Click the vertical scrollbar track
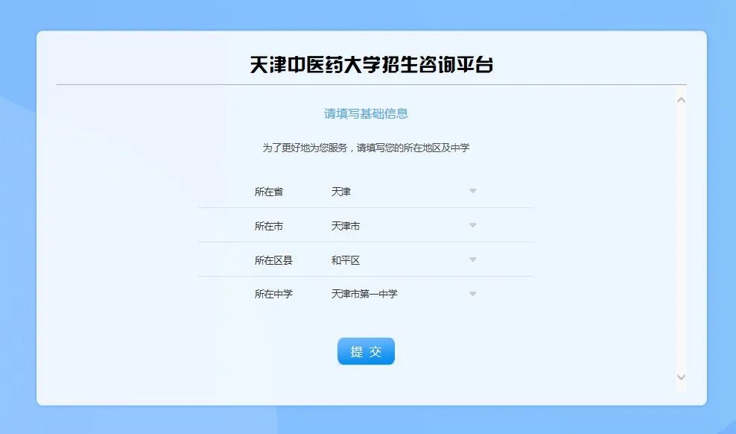This screenshot has height=434, width=736. coord(681,239)
